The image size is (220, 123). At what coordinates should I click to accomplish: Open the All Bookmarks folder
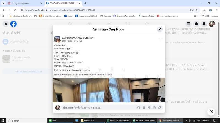click(210, 16)
